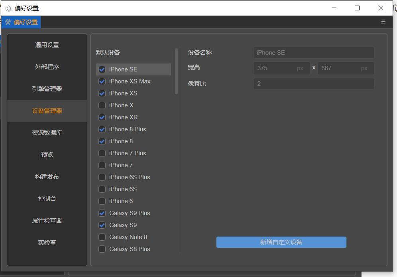
Task: Uncheck the iPhone XS Max checkbox
Action: coord(102,81)
